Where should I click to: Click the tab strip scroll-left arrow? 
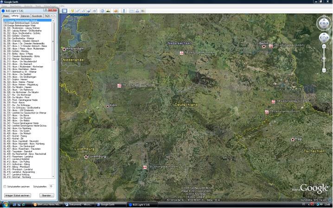[x=51, y=16]
